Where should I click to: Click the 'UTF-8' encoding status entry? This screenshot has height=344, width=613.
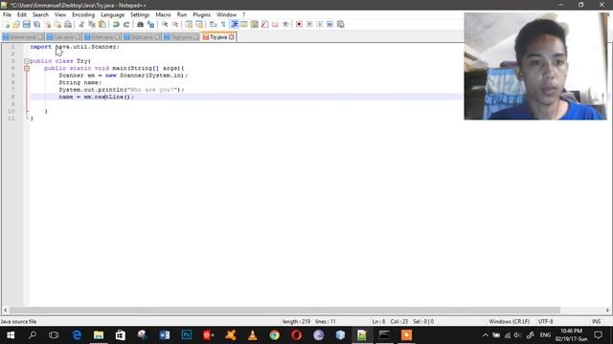tap(545, 321)
